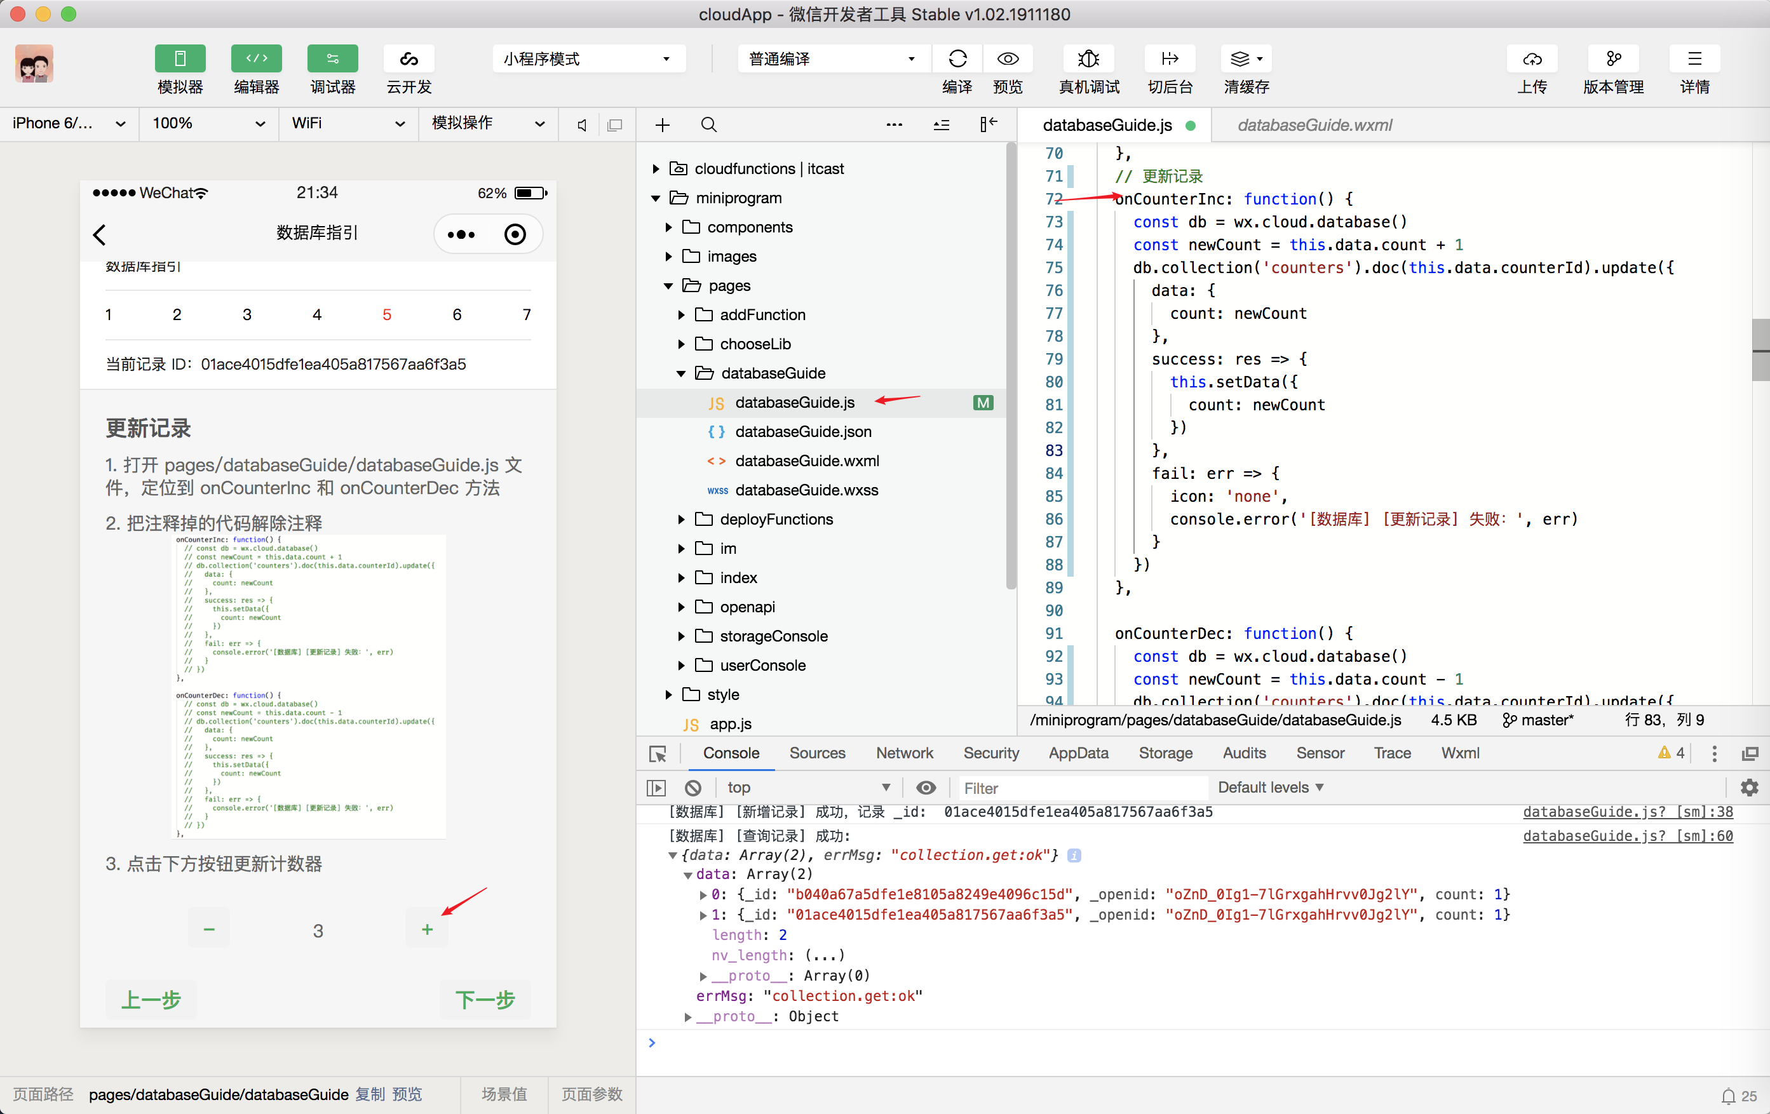Switch to the databaseGuide.wxml editor tab

click(x=1314, y=125)
